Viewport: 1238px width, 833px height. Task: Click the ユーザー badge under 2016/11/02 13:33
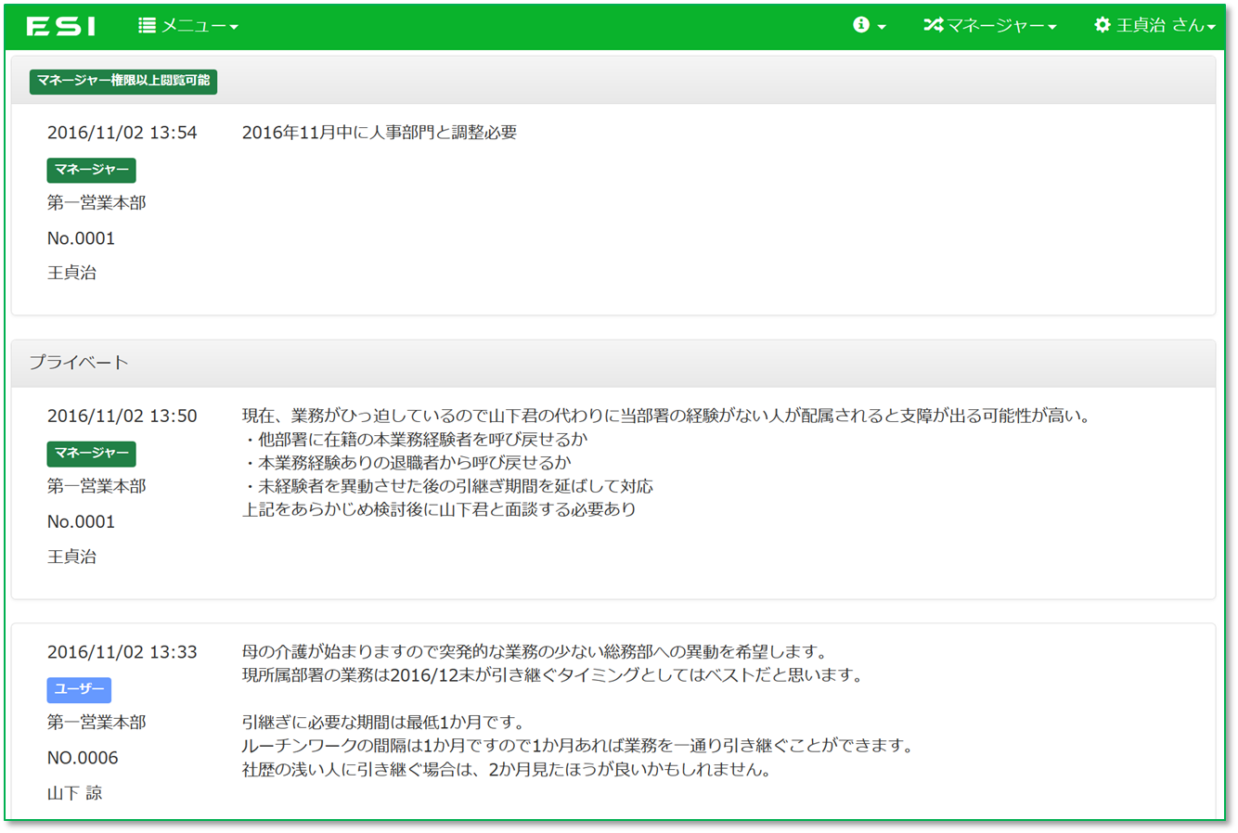pos(79,690)
